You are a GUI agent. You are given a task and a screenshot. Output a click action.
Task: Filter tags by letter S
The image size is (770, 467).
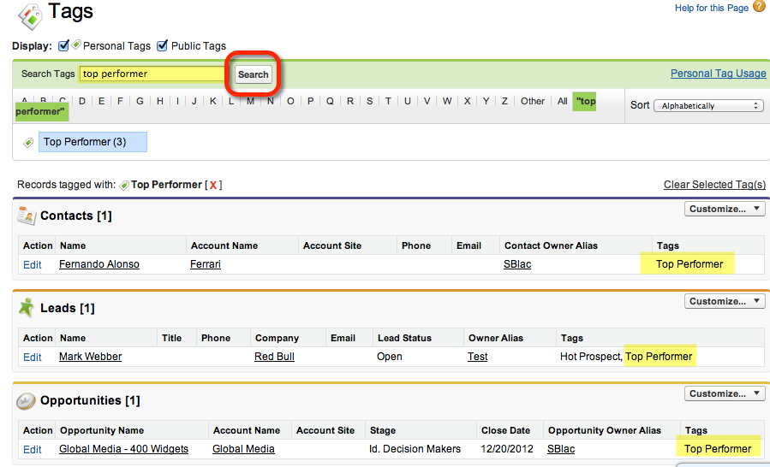click(x=369, y=101)
